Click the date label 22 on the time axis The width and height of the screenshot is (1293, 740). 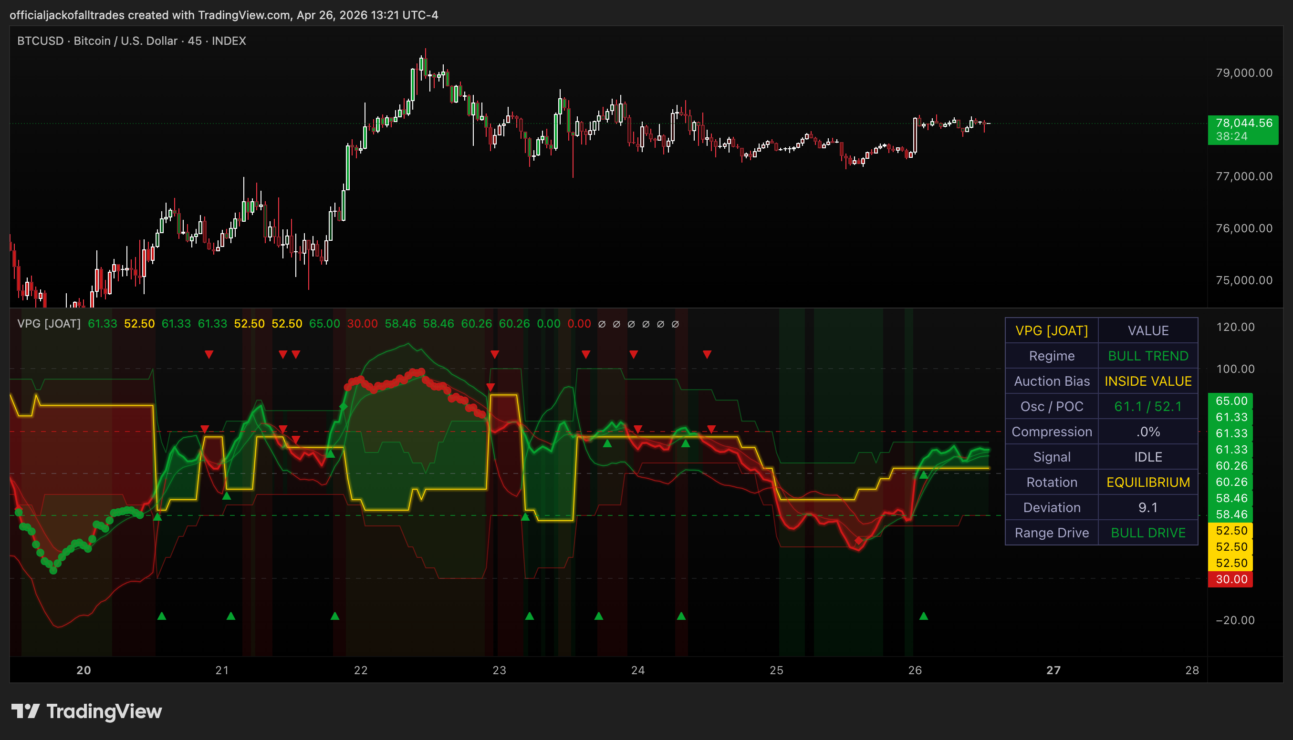(x=361, y=670)
